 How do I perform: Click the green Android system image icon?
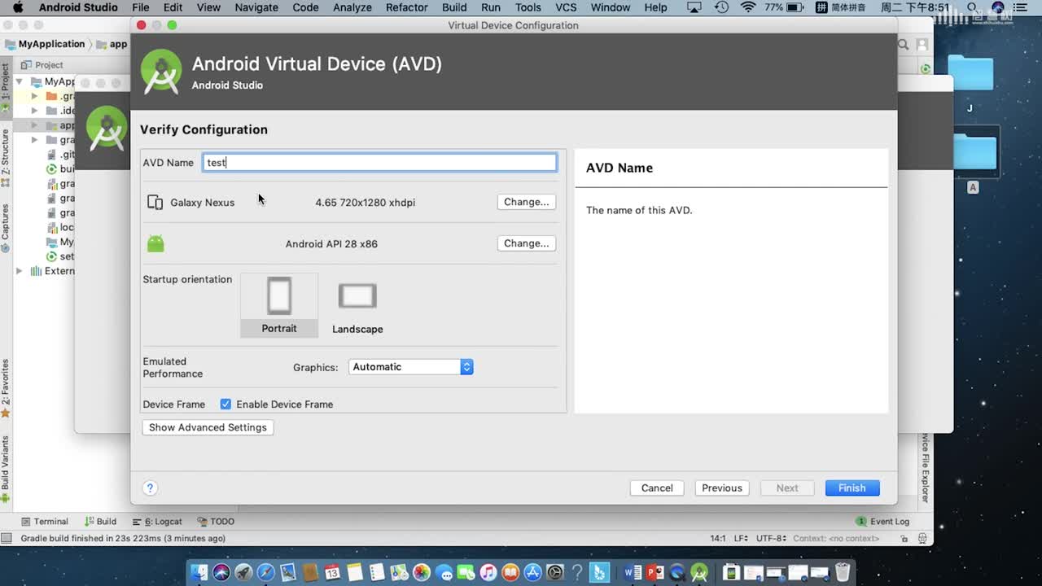pyautogui.click(x=155, y=243)
